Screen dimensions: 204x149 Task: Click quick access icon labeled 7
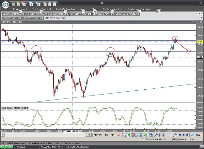pyautogui.click(x=50, y=4)
